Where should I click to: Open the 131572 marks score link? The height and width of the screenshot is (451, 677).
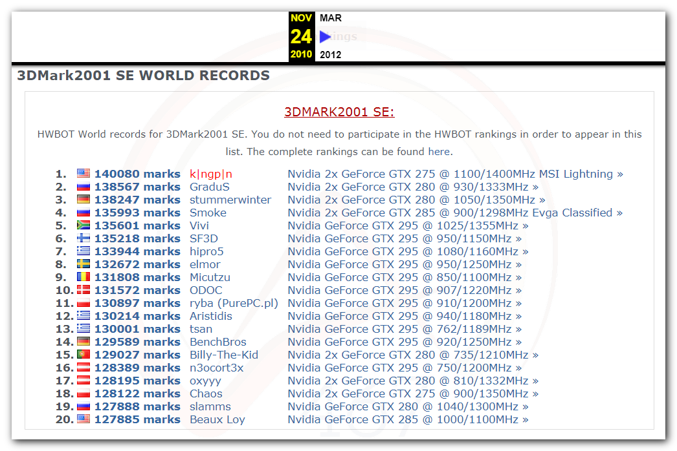pyautogui.click(x=137, y=290)
